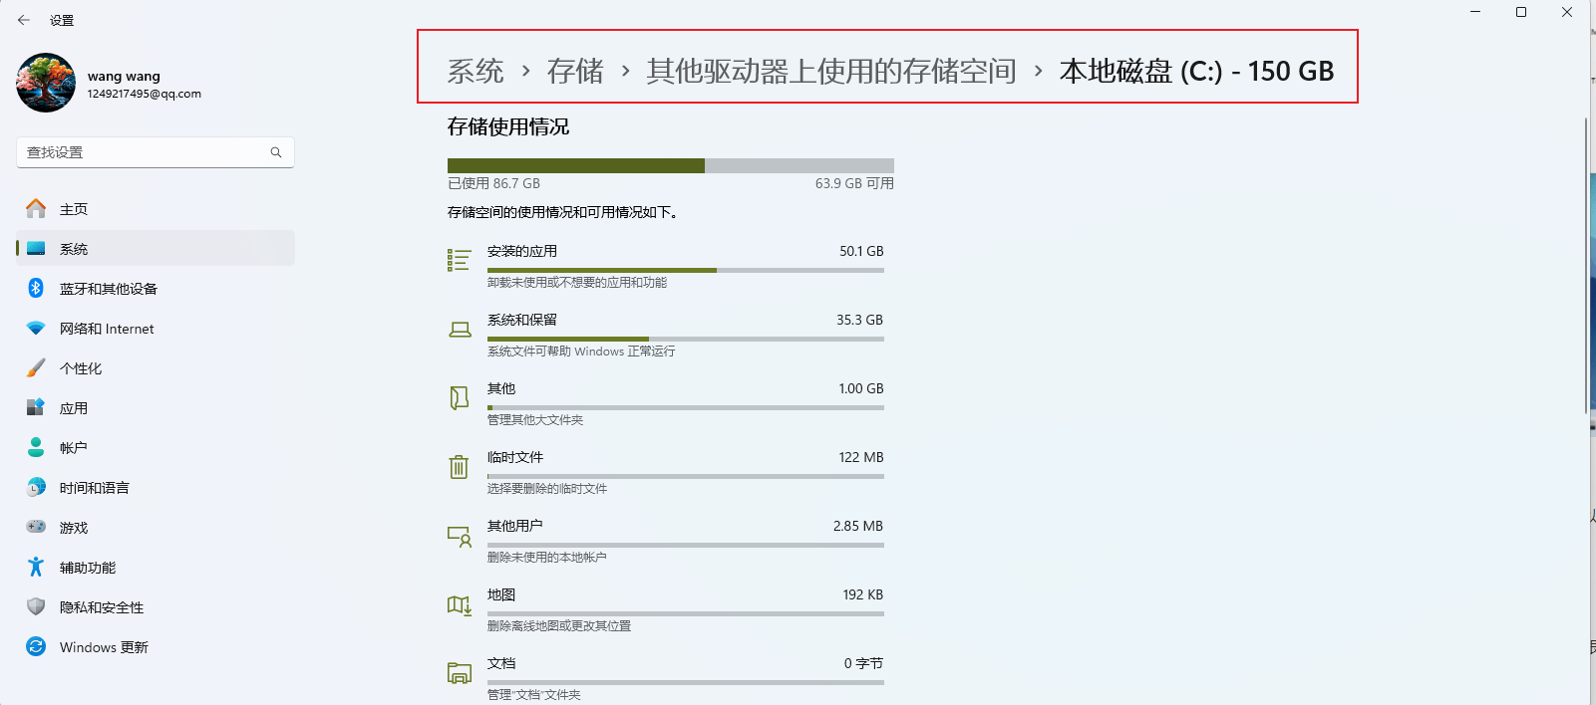
Task: Click the 122 MB value
Action: [x=861, y=457]
